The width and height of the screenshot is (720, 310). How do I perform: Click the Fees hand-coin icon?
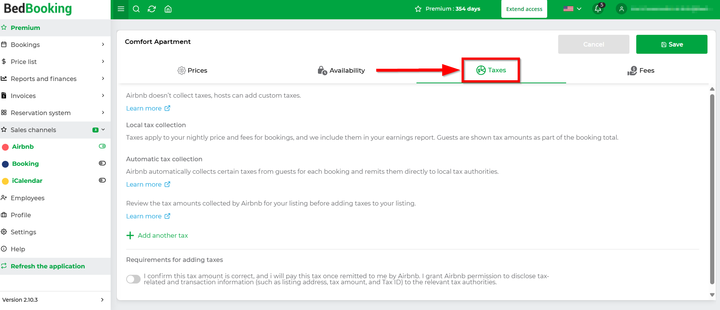click(632, 70)
